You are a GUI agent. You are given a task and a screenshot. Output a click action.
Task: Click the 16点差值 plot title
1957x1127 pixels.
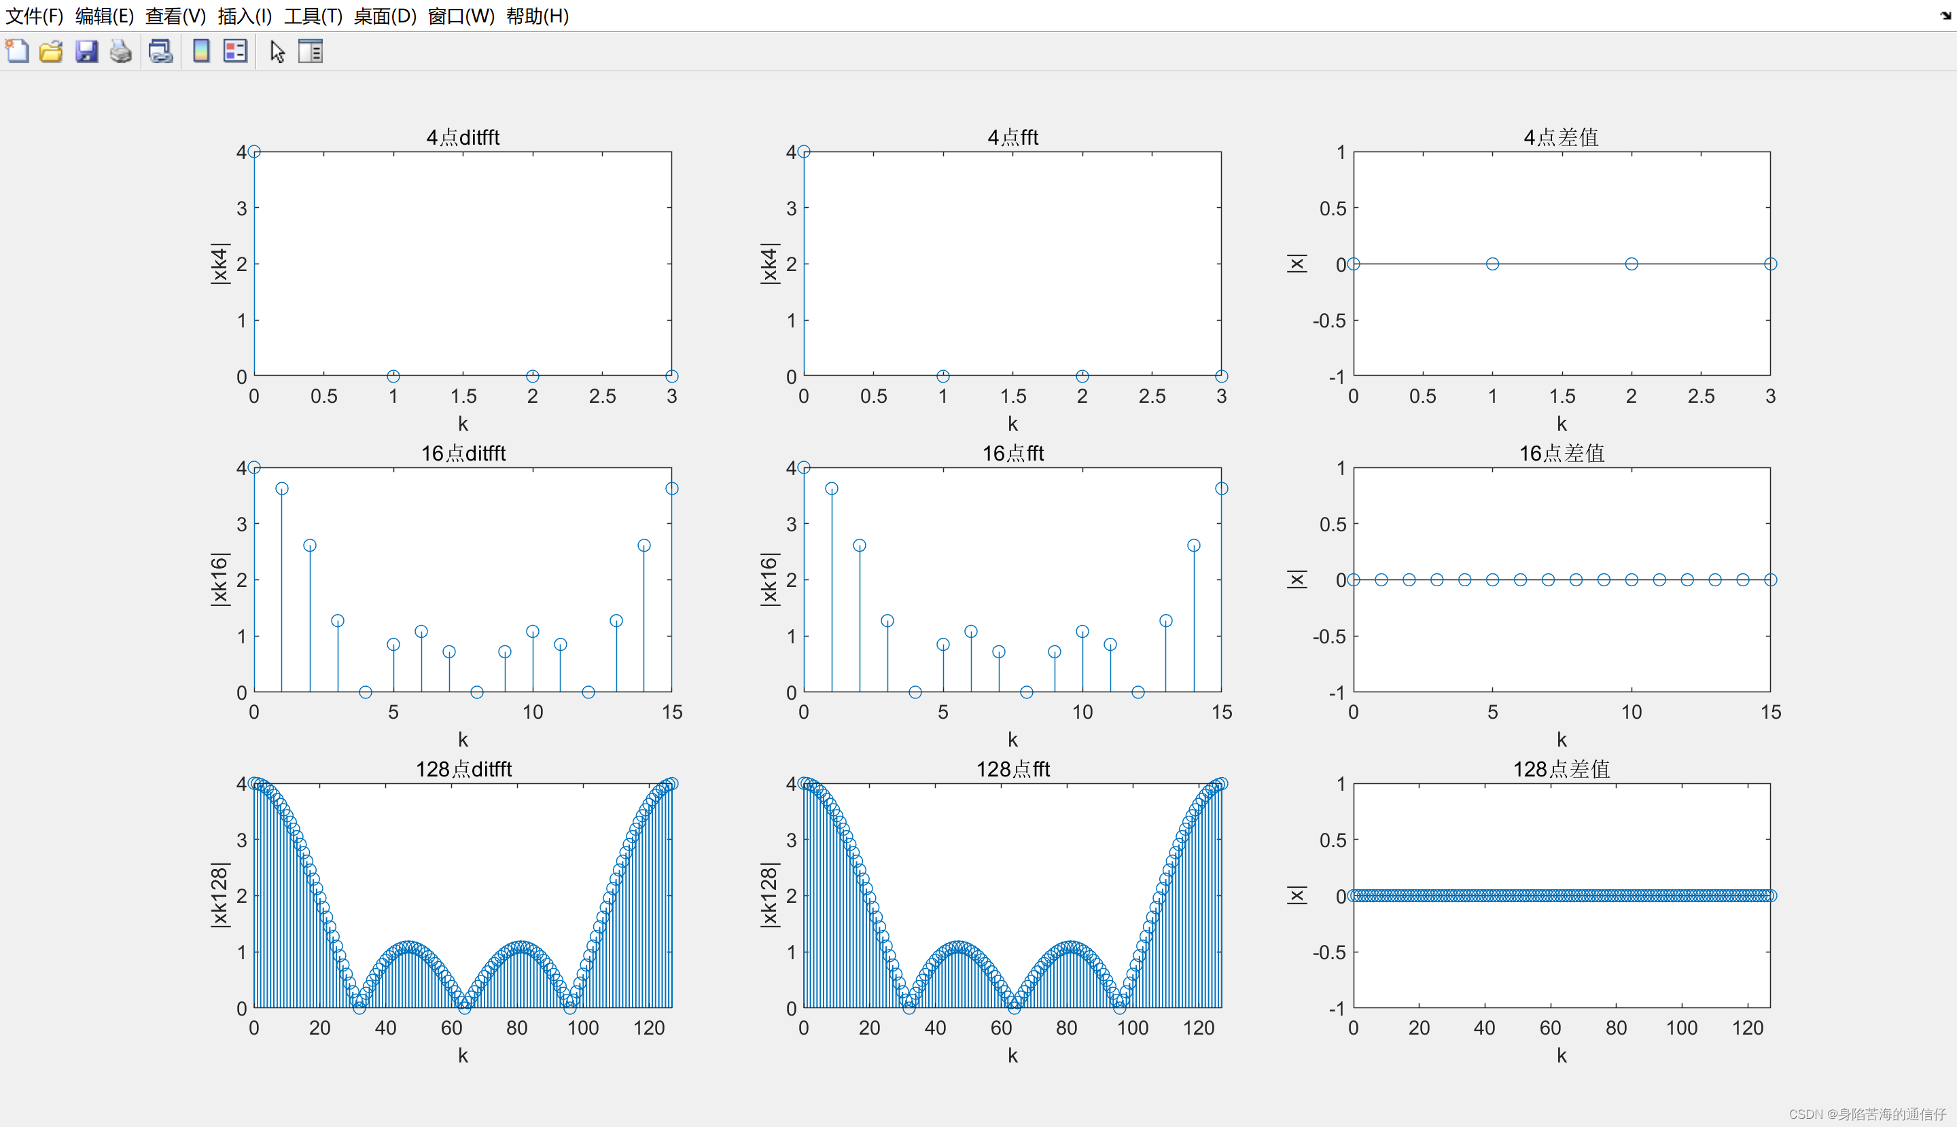[1562, 453]
